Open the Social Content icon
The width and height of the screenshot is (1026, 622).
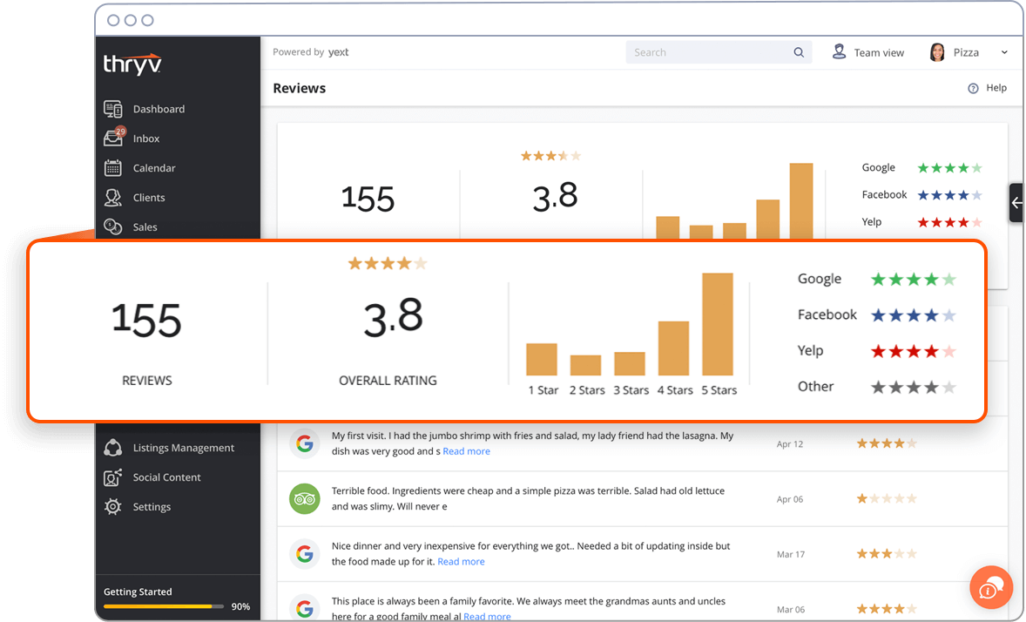click(112, 477)
